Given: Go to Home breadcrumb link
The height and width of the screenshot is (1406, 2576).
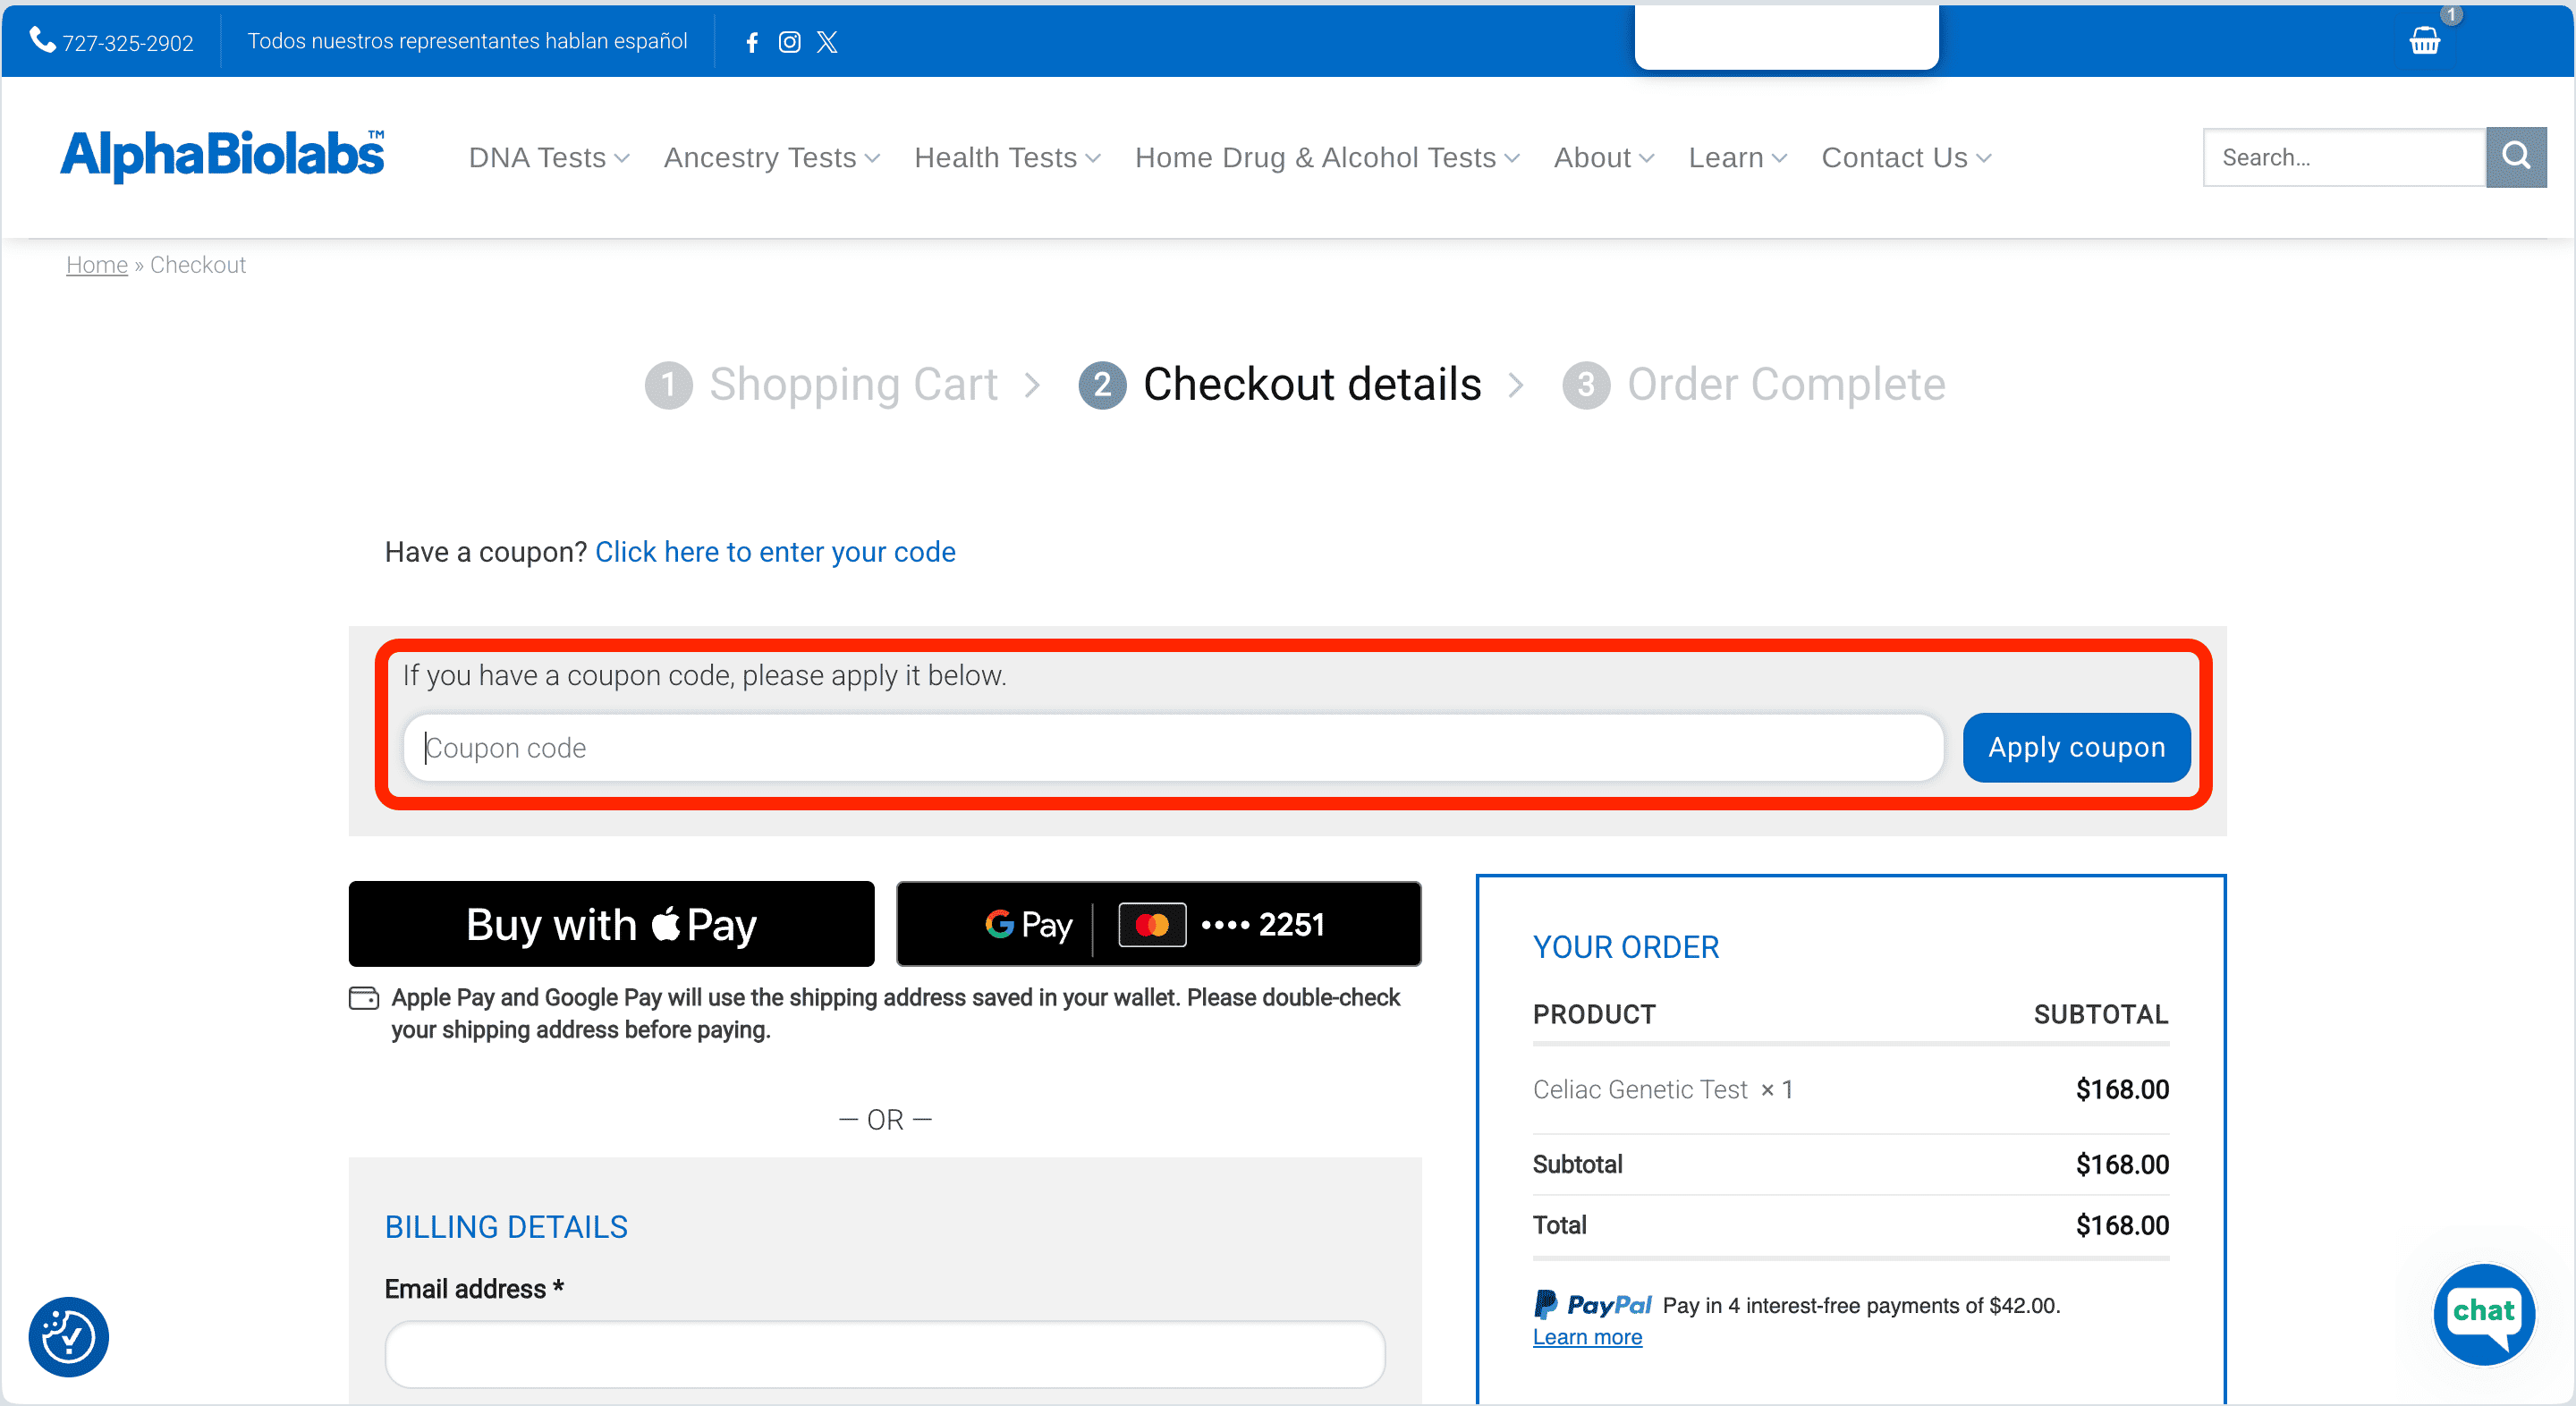Looking at the screenshot, I should tap(97, 265).
